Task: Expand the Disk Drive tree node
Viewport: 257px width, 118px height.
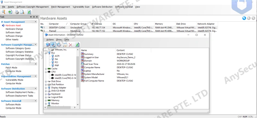Action: pyautogui.click(x=46, y=81)
